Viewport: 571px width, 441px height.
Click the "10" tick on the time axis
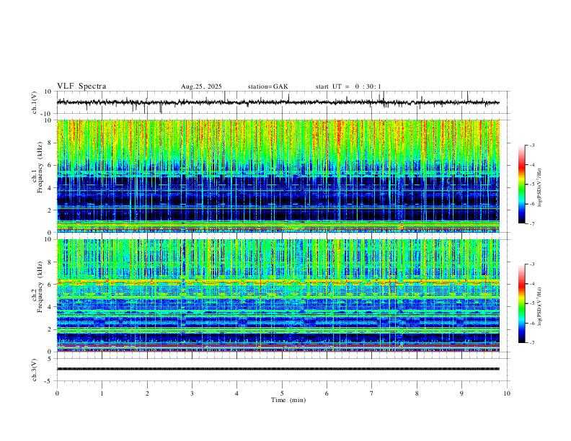[x=507, y=393]
